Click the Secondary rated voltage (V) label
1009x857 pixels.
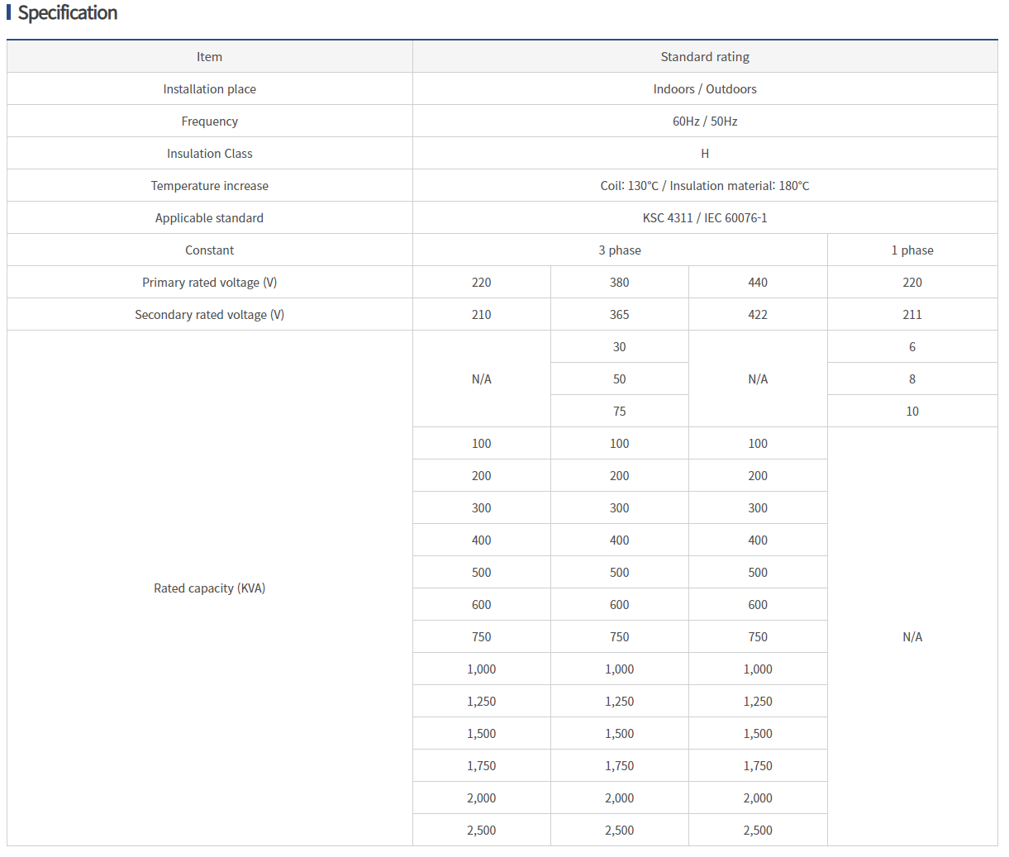click(x=209, y=315)
